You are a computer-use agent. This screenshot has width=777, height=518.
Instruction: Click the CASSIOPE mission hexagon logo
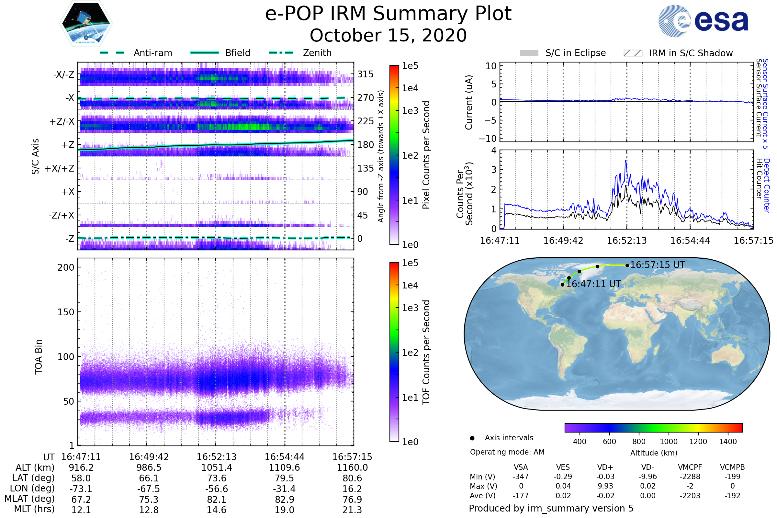tap(86, 24)
